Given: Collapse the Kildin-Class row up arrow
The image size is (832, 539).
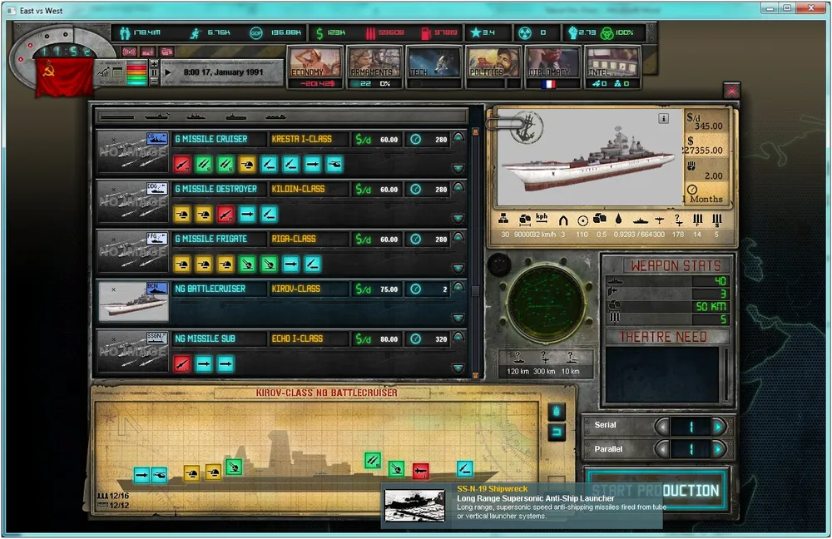Looking at the screenshot, I should coord(458,187).
